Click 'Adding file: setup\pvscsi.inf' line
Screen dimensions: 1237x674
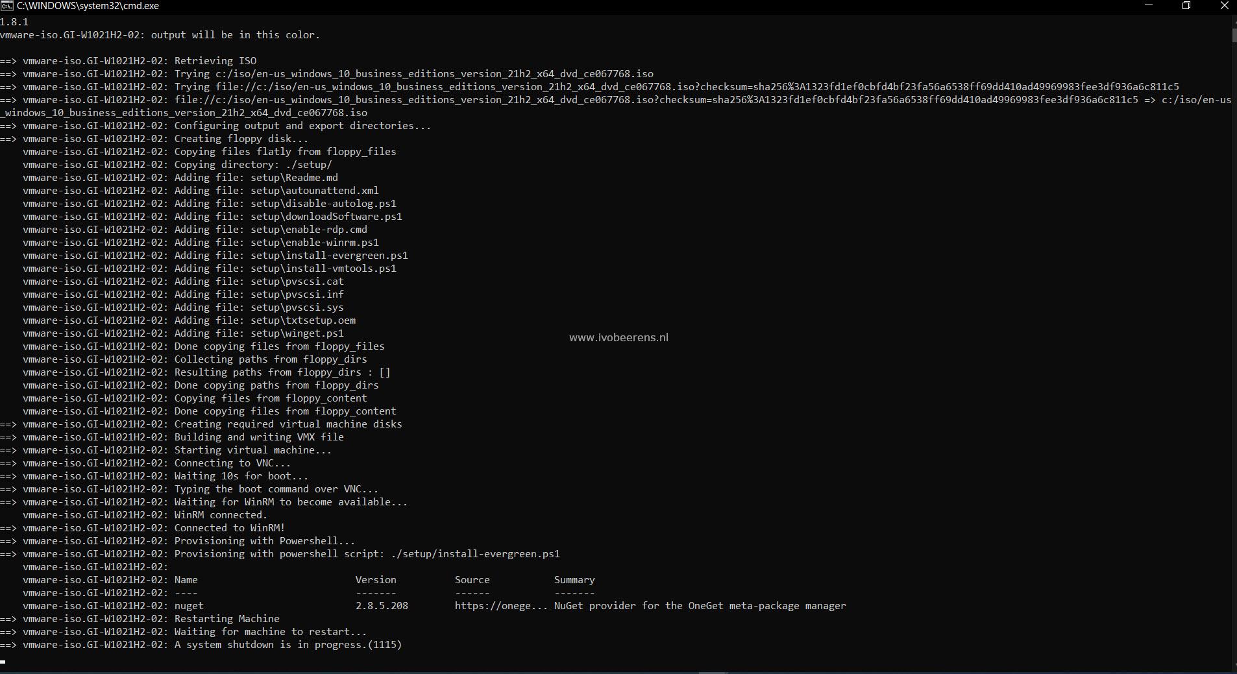259,295
